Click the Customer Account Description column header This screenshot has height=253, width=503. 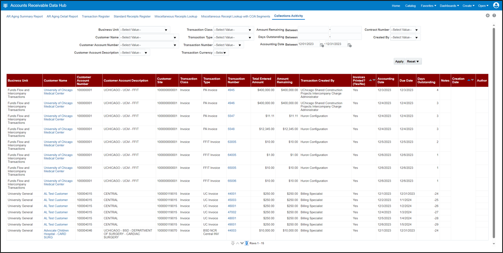[129, 80]
